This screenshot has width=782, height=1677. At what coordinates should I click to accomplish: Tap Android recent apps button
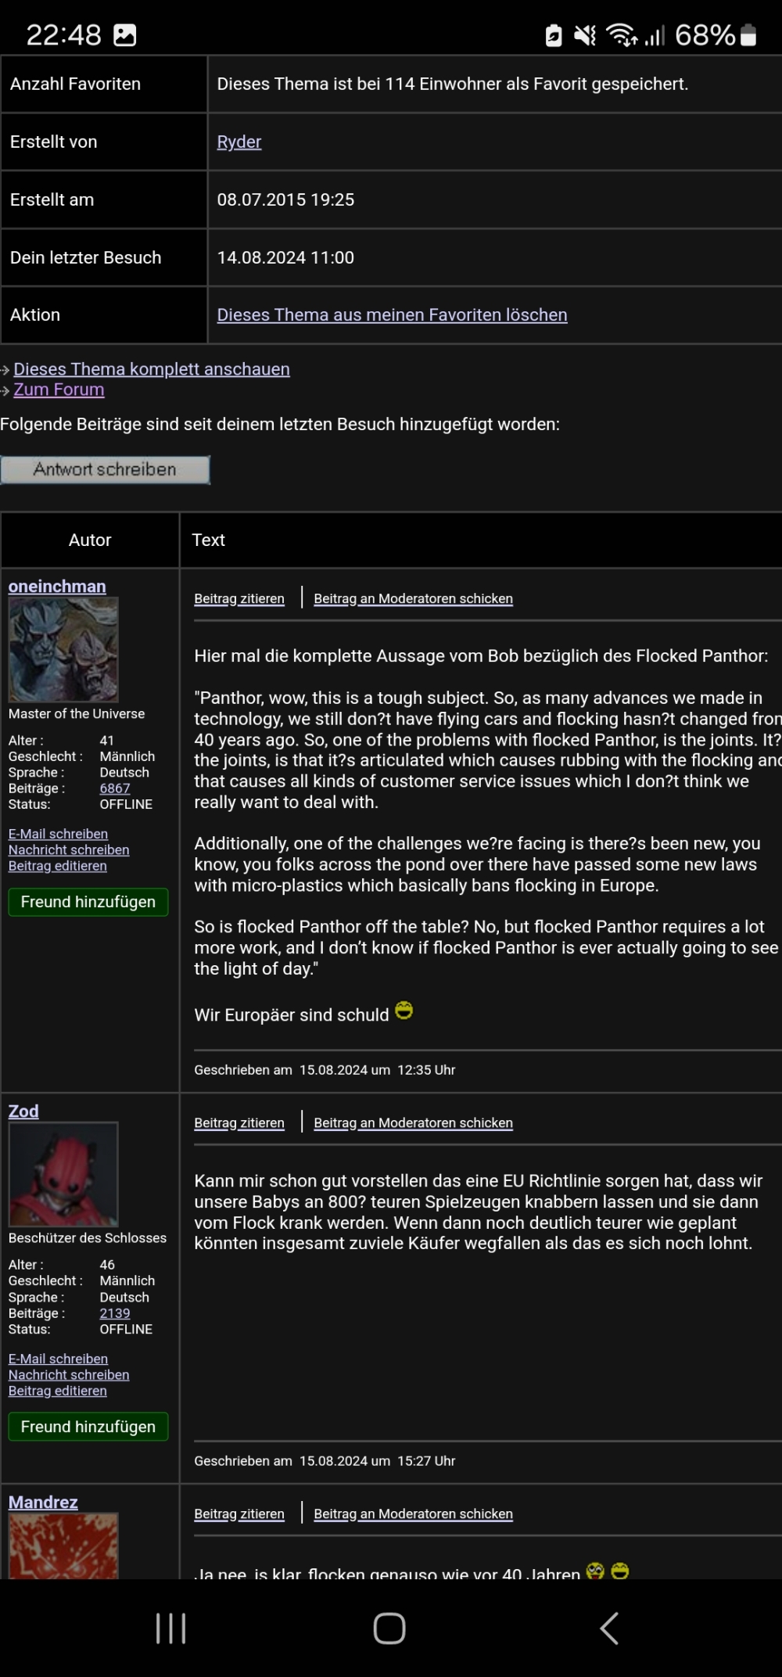point(170,1629)
